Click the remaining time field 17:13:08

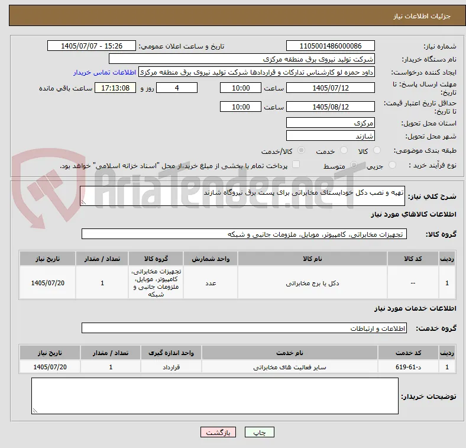tap(115, 88)
